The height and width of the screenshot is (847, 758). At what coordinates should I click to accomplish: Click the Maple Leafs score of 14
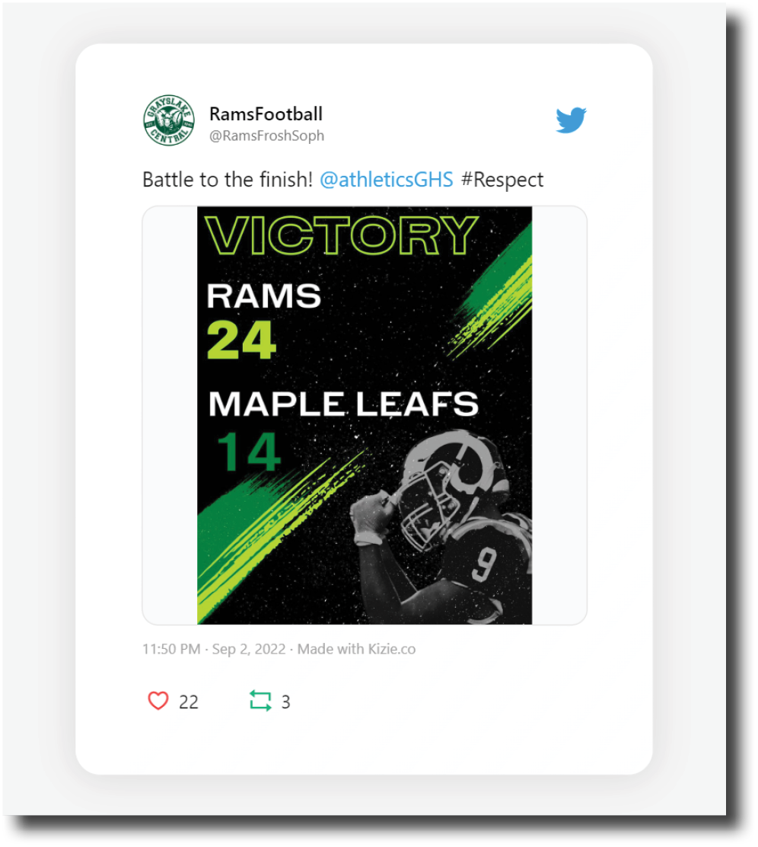click(x=249, y=452)
